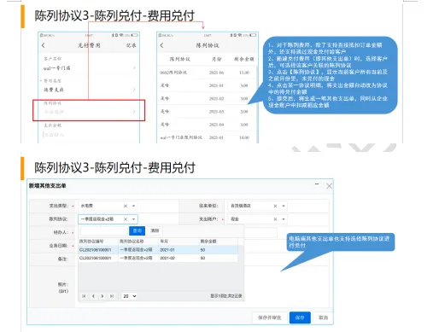Clear the 支出类型 field value

[x=126, y=206]
